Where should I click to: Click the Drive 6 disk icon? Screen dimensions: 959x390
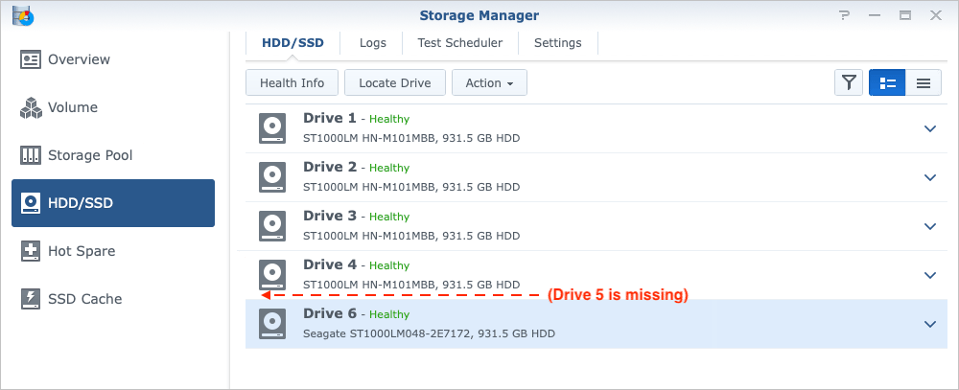(x=272, y=323)
